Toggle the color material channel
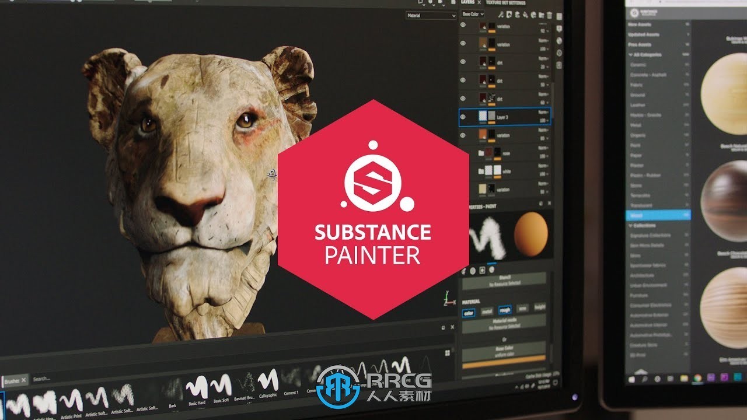This screenshot has height=420, width=747. (469, 313)
